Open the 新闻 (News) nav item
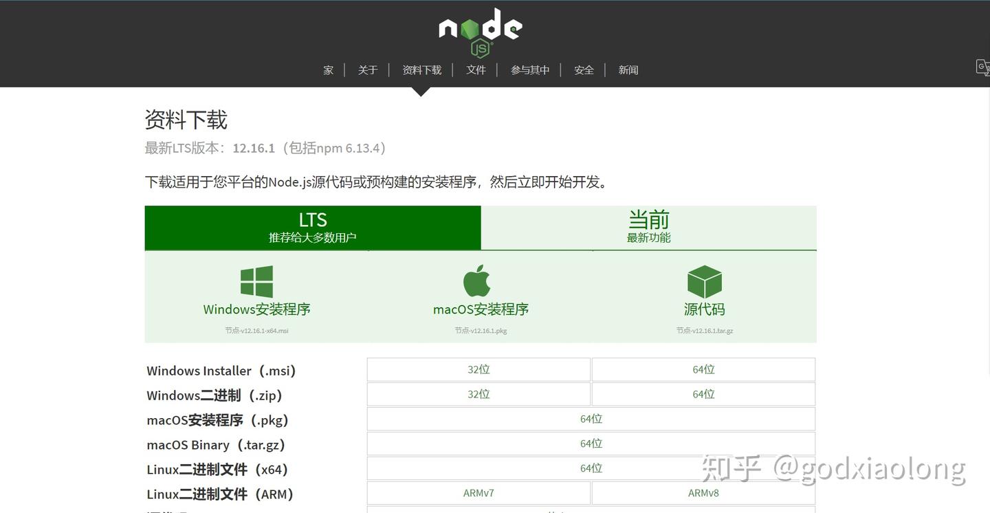This screenshot has height=513, width=990. (628, 70)
